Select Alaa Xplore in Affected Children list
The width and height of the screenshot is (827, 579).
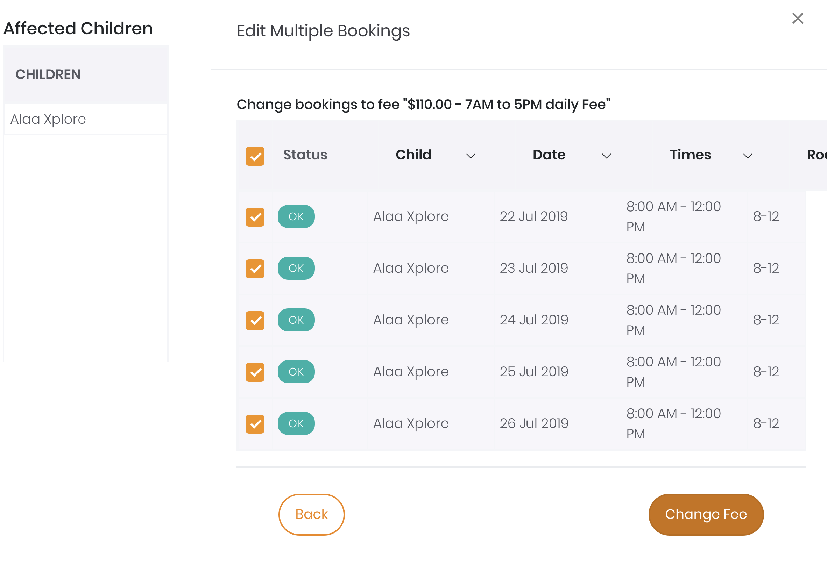coord(48,119)
